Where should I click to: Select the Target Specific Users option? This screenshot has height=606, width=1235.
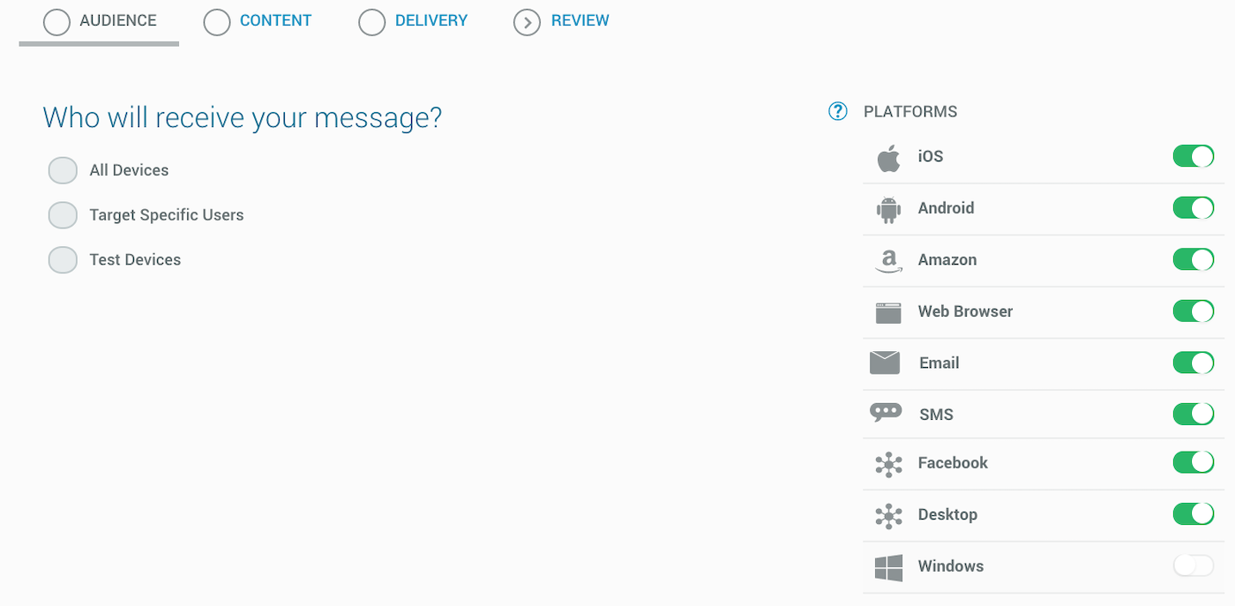pos(63,215)
